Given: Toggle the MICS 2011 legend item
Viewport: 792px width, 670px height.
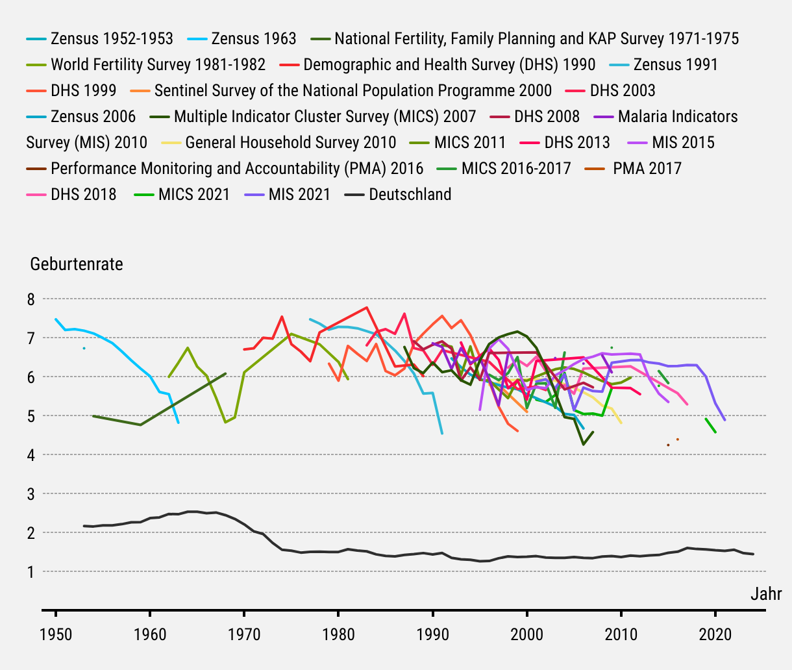Looking at the screenshot, I should 469,143.
